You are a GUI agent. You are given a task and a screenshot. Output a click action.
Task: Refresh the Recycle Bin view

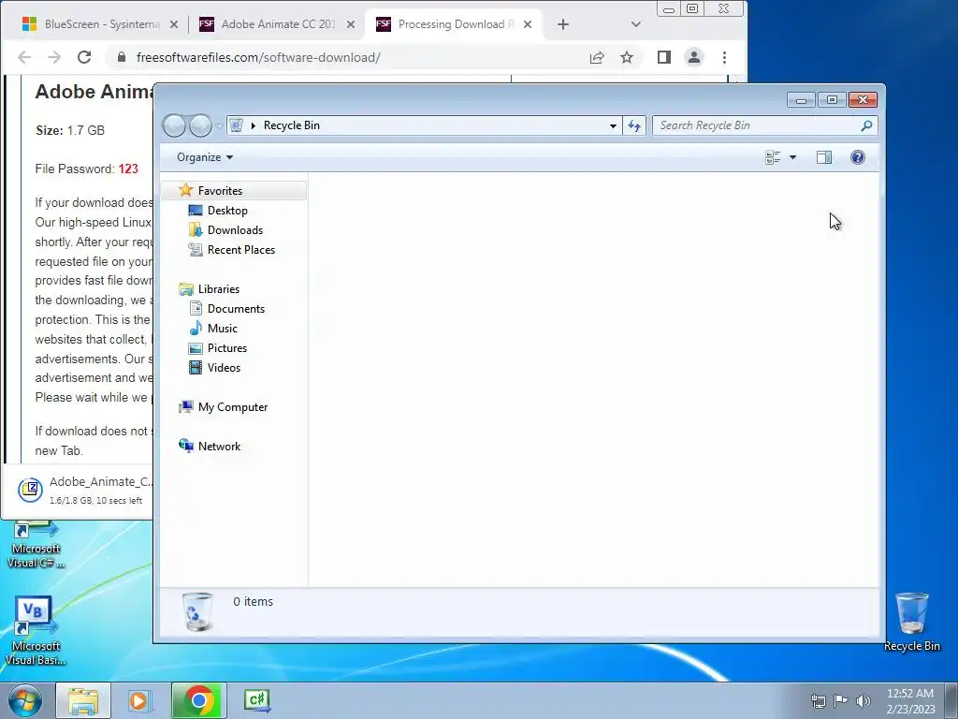coord(634,126)
